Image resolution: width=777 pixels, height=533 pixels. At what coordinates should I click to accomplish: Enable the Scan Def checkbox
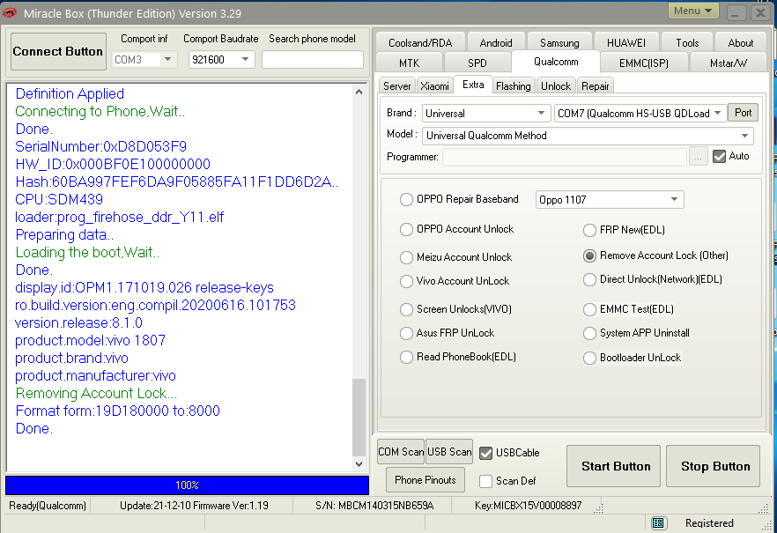486,482
